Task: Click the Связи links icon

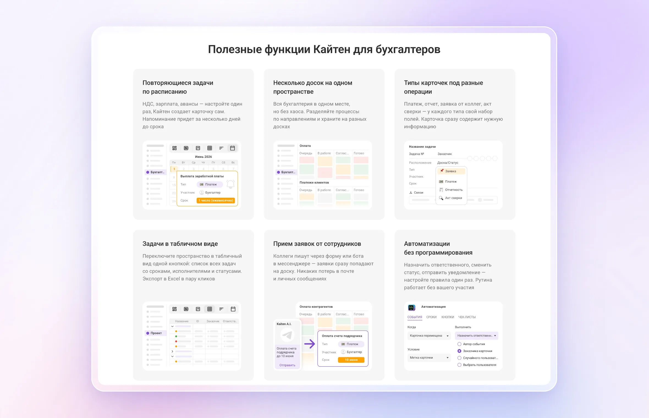Action: 411,193
